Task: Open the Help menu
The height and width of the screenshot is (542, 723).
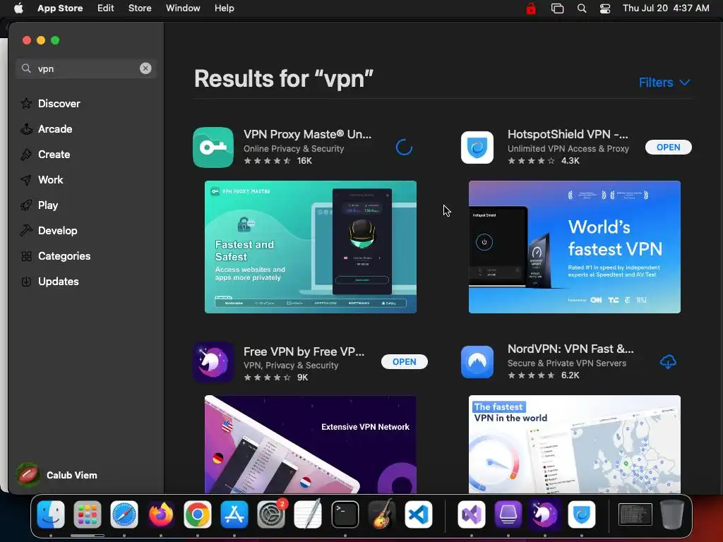Action: pos(224,8)
